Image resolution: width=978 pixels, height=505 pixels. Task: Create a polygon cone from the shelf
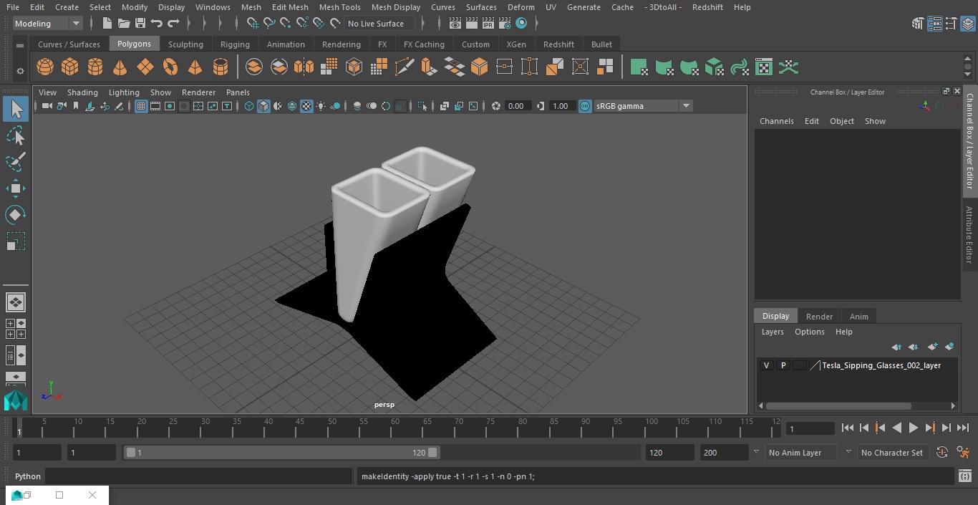[x=120, y=67]
